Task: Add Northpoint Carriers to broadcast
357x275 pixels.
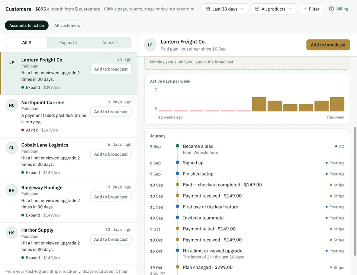Action: pos(111,112)
